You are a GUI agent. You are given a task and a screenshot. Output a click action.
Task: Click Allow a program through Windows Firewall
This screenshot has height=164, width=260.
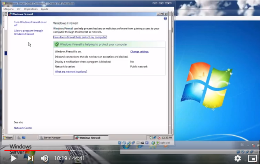point(28,32)
